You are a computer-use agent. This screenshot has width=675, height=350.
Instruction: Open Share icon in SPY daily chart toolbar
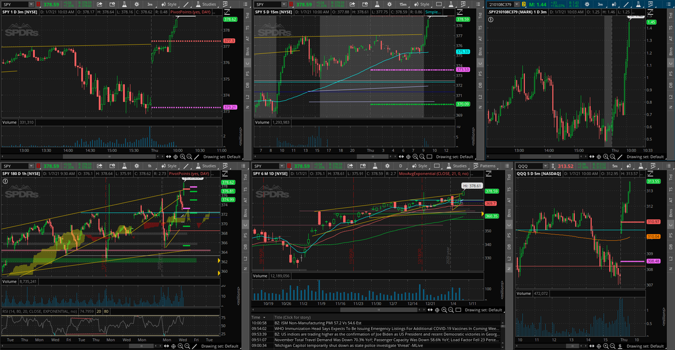pyautogui.click(x=350, y=166)
